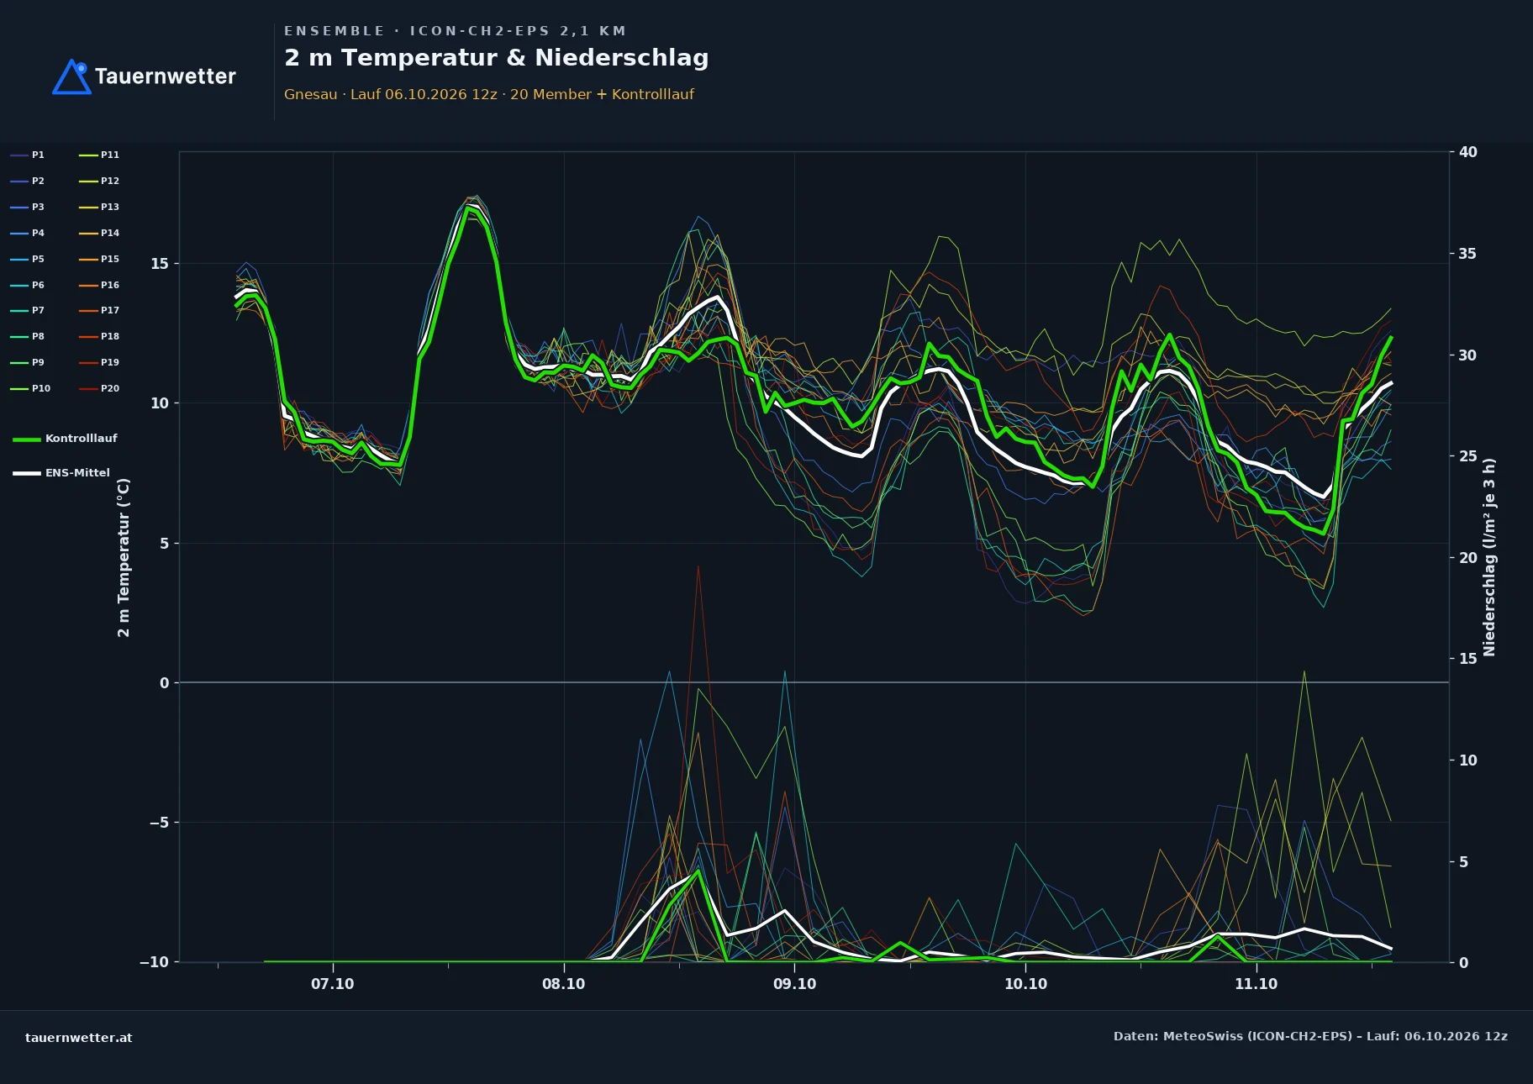The width and height of the screenshot is (1533, 1084).
Task: Click the "Niederschlag (l/m² je 3 h)" axis label
Action: pos(1489,557)
